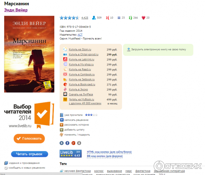
Task: Click the Setbook.ru store icon
Action: pyautogui.click(x=65, y=79)
